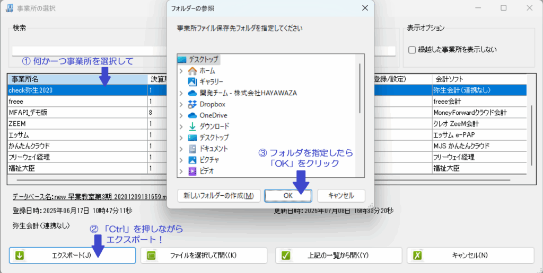Click the キャンセル(N) button in main window

[x=471, y=256]
